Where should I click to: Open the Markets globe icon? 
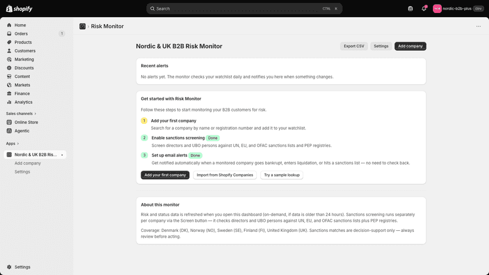pos(9,85)
